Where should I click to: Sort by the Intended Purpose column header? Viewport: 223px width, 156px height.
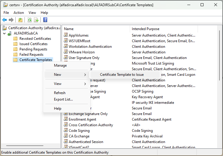click(164, 29)
